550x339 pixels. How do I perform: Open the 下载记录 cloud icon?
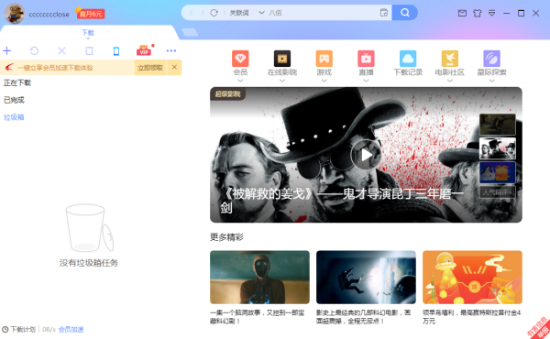point(408,59)
